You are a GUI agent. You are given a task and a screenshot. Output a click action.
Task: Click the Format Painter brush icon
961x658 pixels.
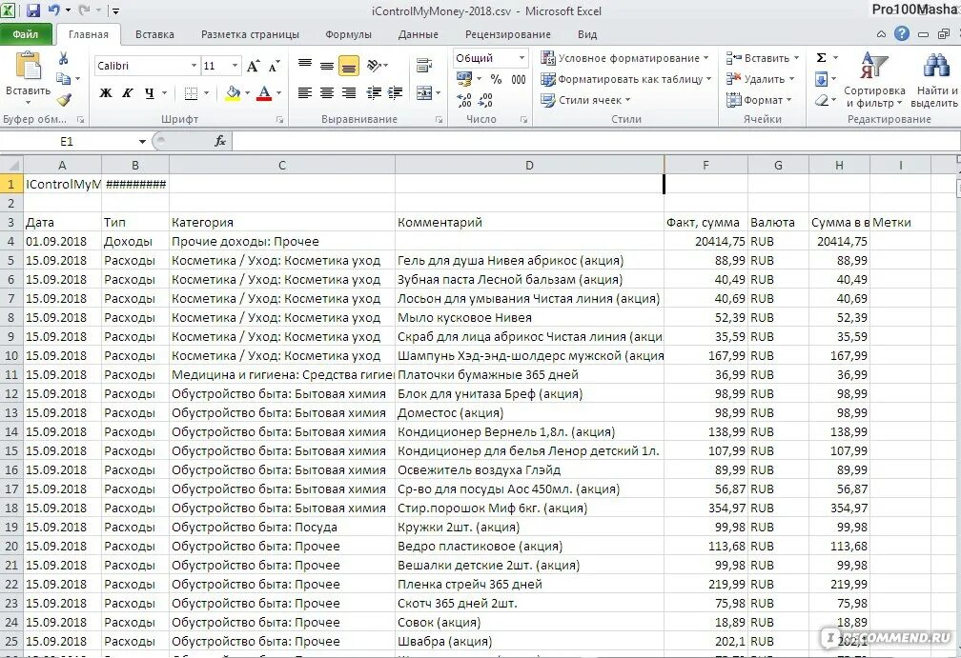point(64,99)
